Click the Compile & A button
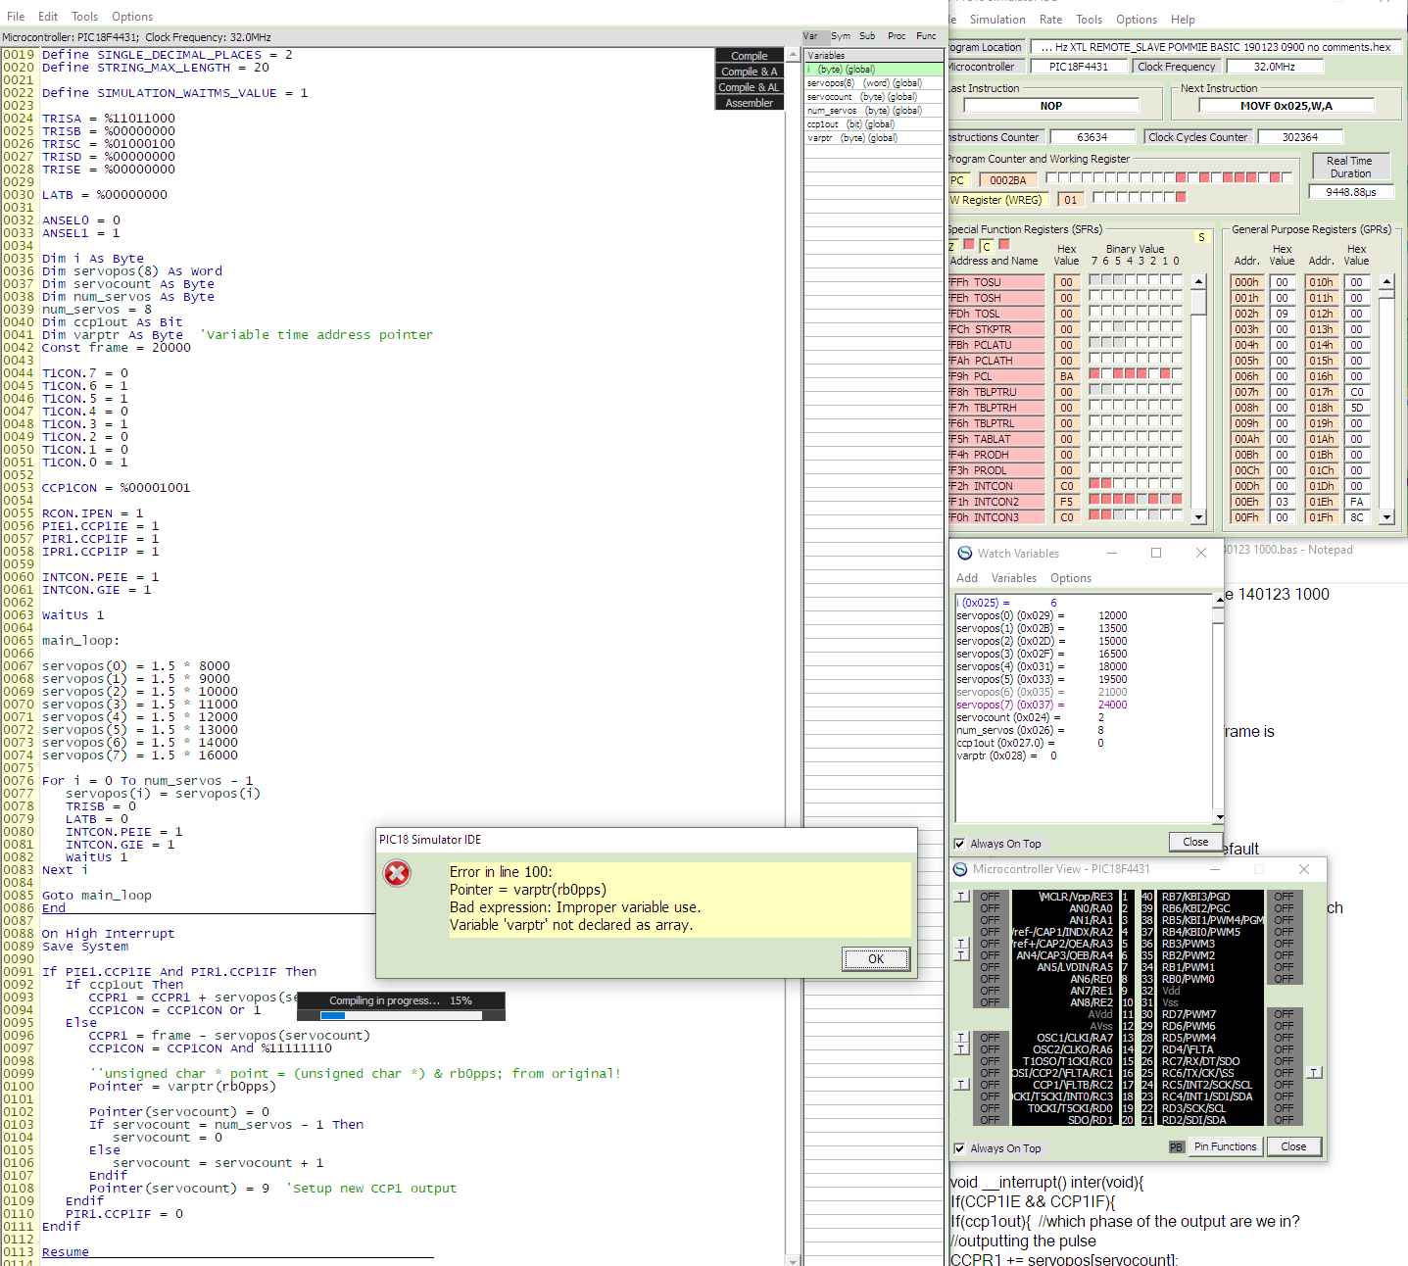Screen dimensions: 1408x1266 (750, 72)
